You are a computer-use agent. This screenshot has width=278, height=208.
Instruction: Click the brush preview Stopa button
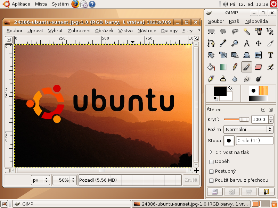pyautogui.click(x=229, y=141)
